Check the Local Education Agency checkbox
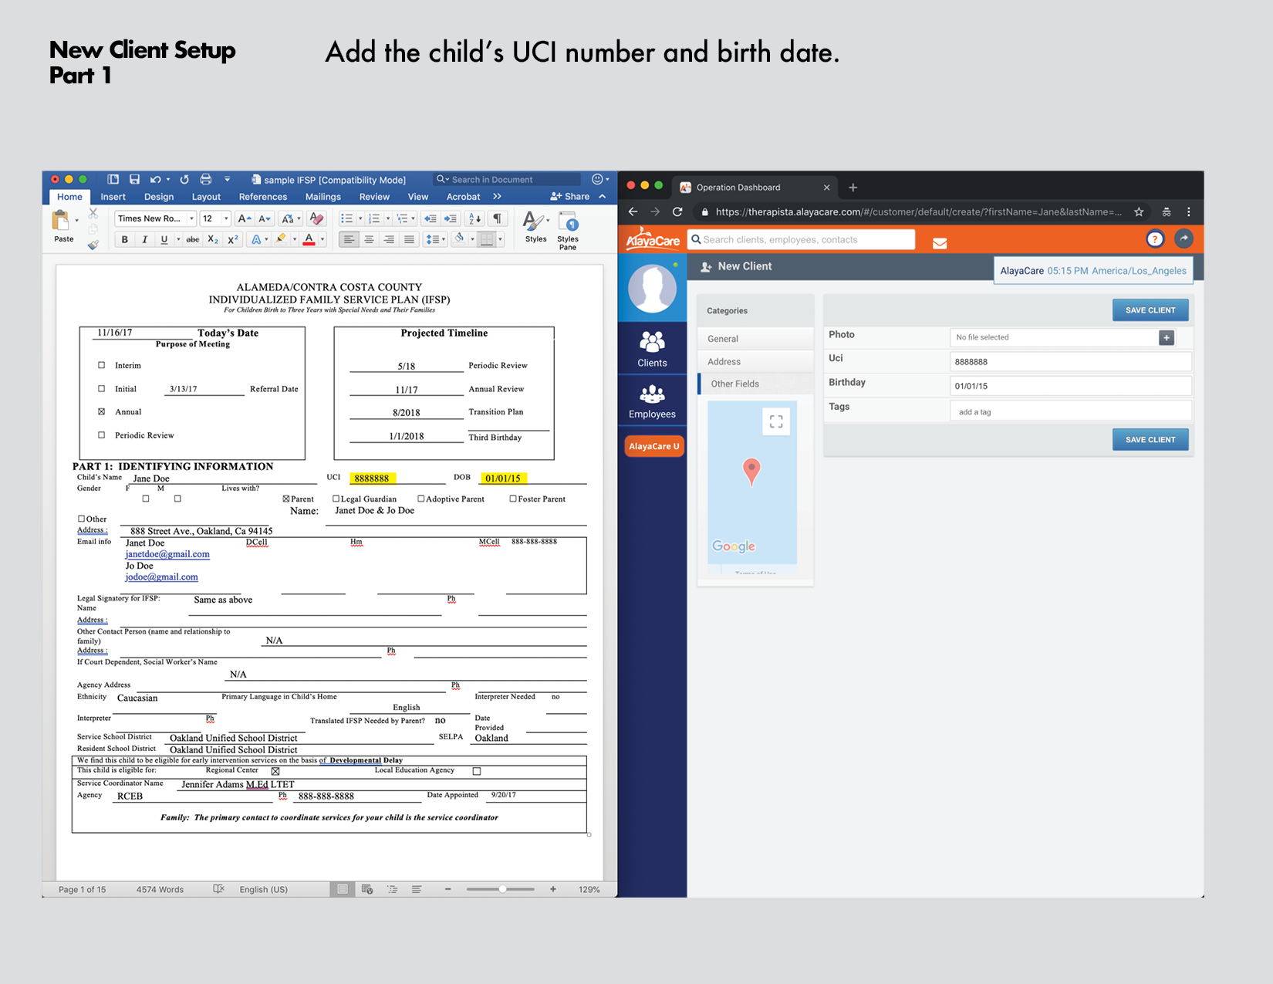The image size is (1273, 984). tap(477, 771)
